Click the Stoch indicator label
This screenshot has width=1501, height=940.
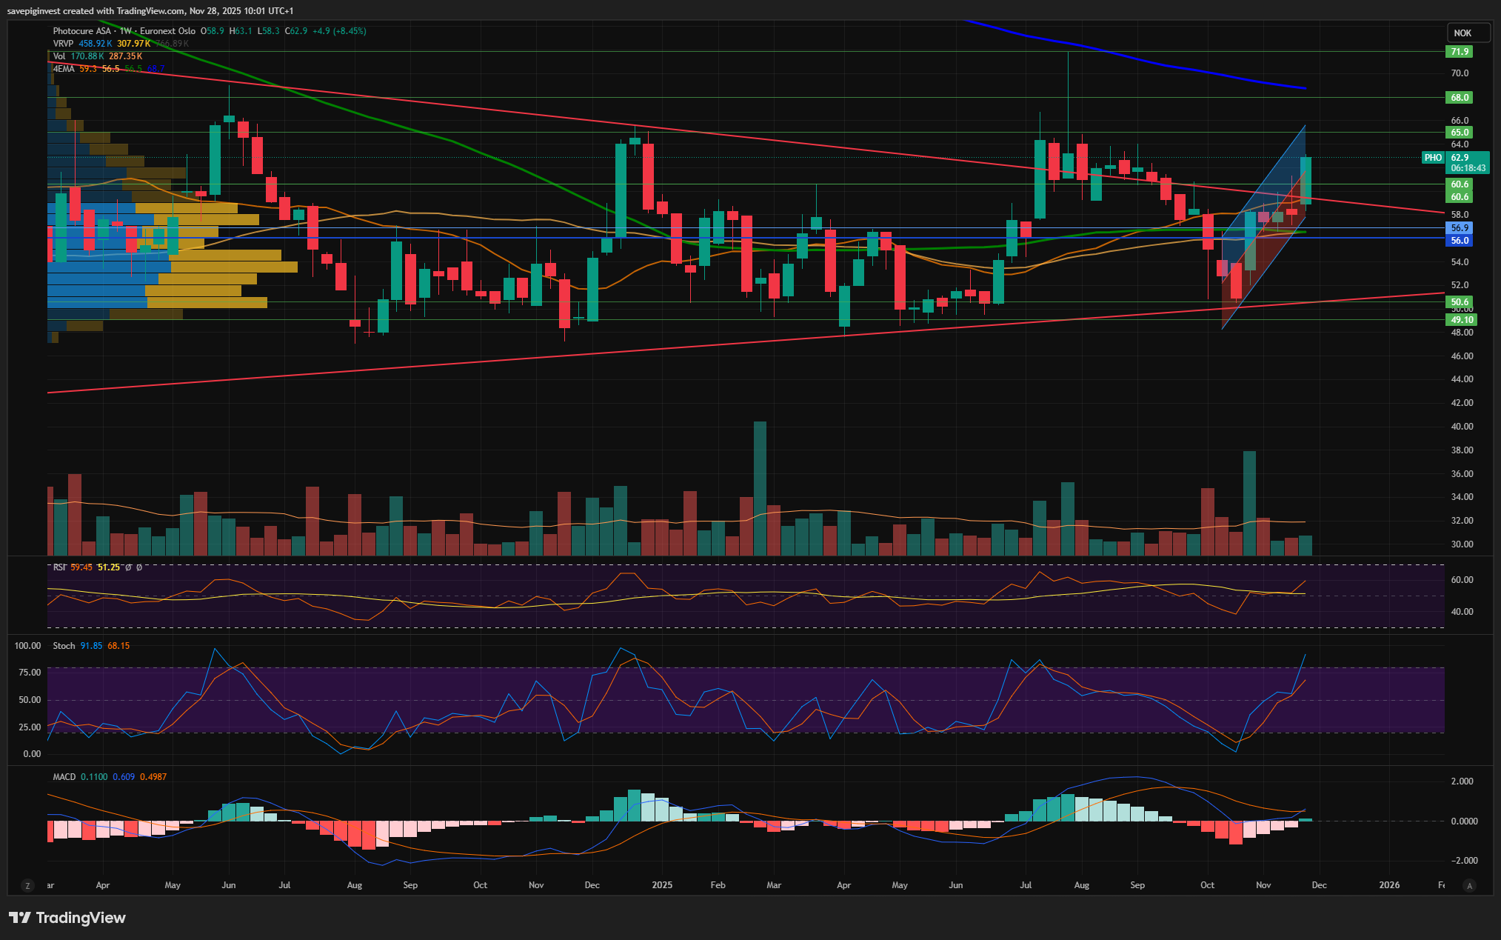pos(64,646)
